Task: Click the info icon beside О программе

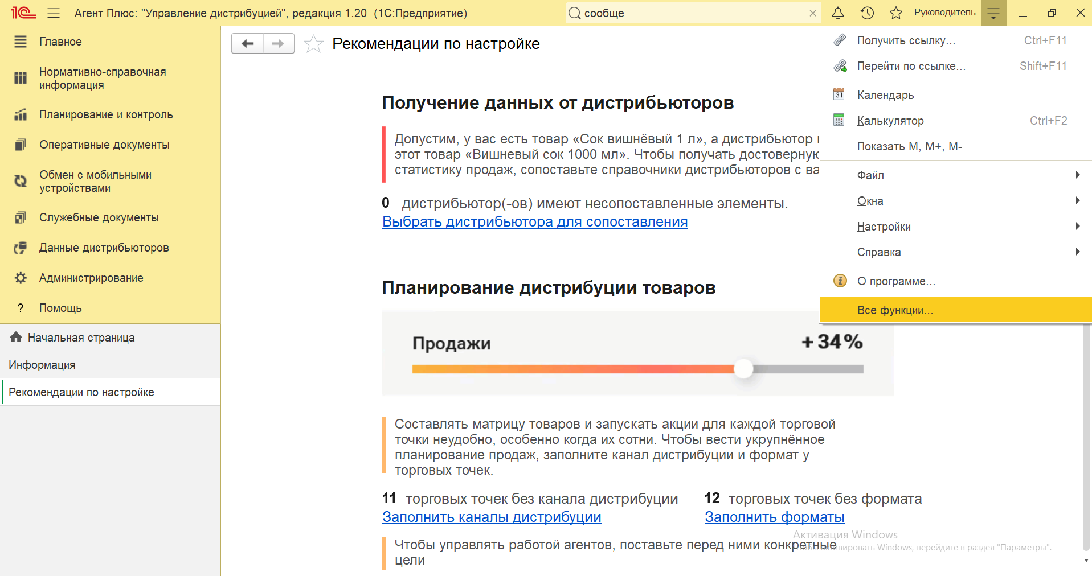Action: [840, 281]
